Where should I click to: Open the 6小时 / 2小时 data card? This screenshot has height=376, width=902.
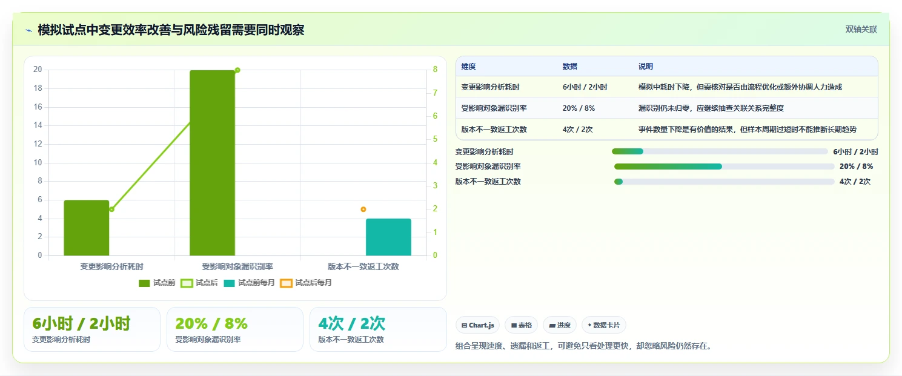coord(92,329)
